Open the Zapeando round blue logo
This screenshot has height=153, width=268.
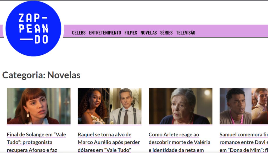pyautogui.click(x=33, y=29)
